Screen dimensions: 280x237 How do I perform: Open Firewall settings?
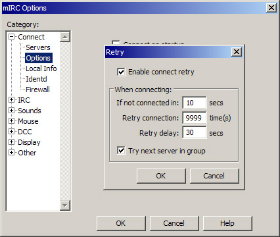pos(37,90)
